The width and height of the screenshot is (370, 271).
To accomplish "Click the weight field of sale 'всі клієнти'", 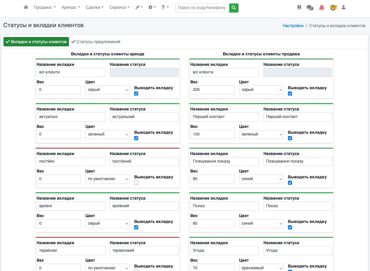I will click(x=212, y=90).
